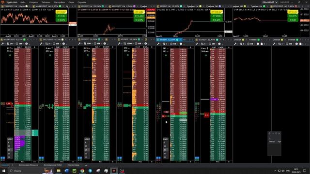Image resolution: width=310 pixels, height=174 pixels.
Task: Open 1M timeframe dropdown in BUSDT 12,30% book
Action: (x=174, y=43)
